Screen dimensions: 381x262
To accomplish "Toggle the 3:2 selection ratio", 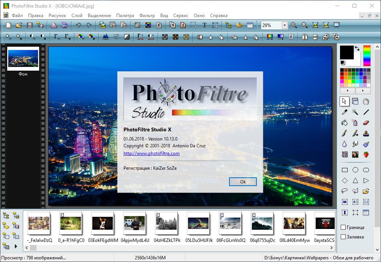I will pos(366,202).
